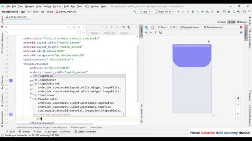This screenshot has width=252, height=141.
Task: Click the Exclude button
Action: coord(124,33)
